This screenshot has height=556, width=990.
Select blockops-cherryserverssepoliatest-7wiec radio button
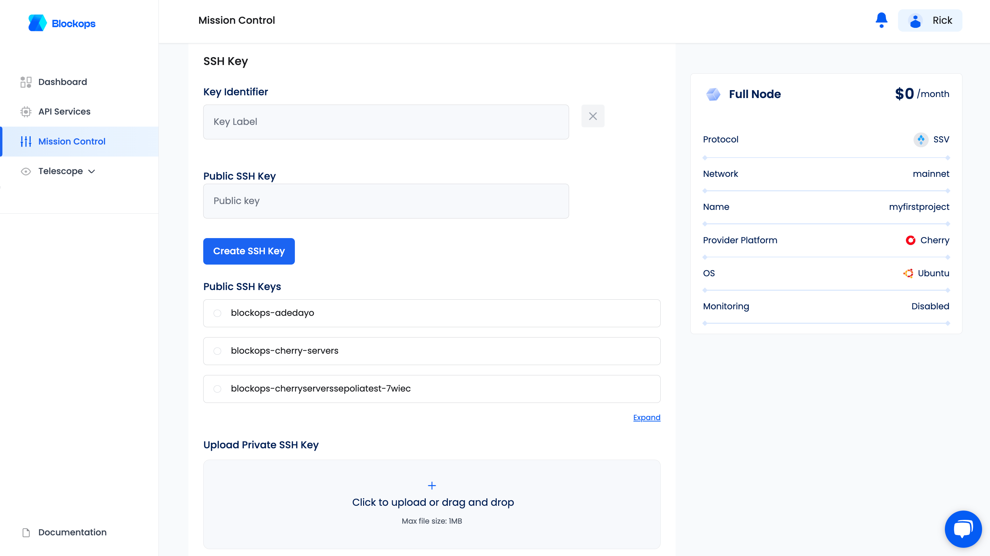point(217,389)
